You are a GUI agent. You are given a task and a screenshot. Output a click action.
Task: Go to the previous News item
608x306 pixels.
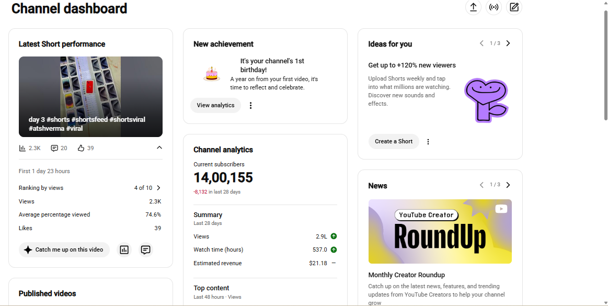click(481, 185)
